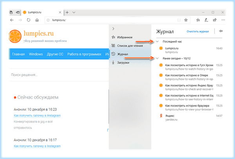
Task: Click the lumpics.ru orange logo
Action: [x=15, y=36]
